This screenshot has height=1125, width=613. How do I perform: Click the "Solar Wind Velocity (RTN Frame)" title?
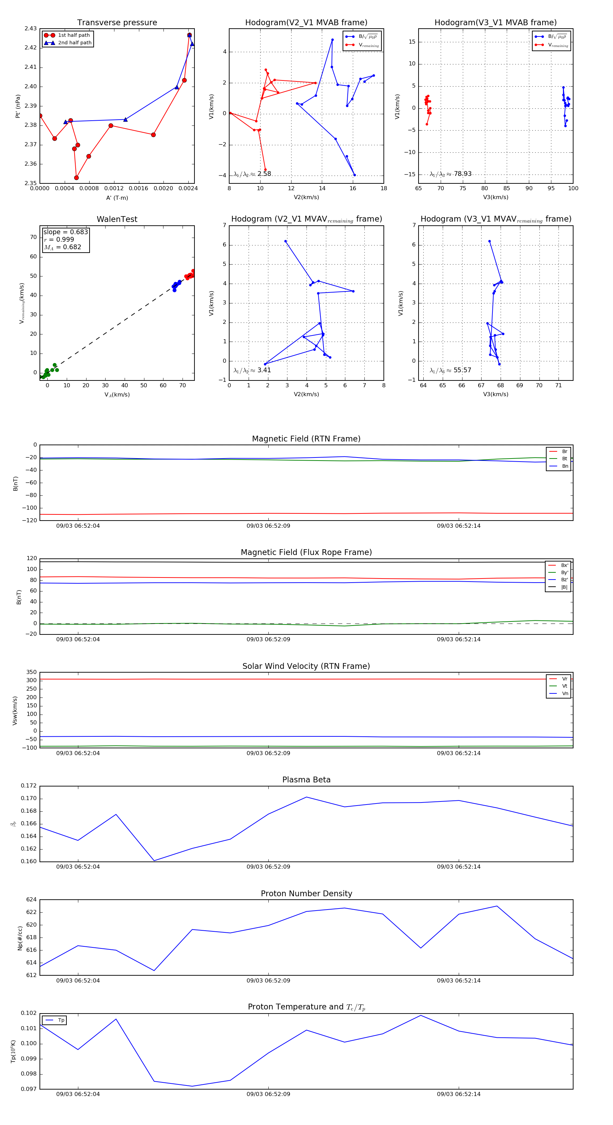[306, 666]
